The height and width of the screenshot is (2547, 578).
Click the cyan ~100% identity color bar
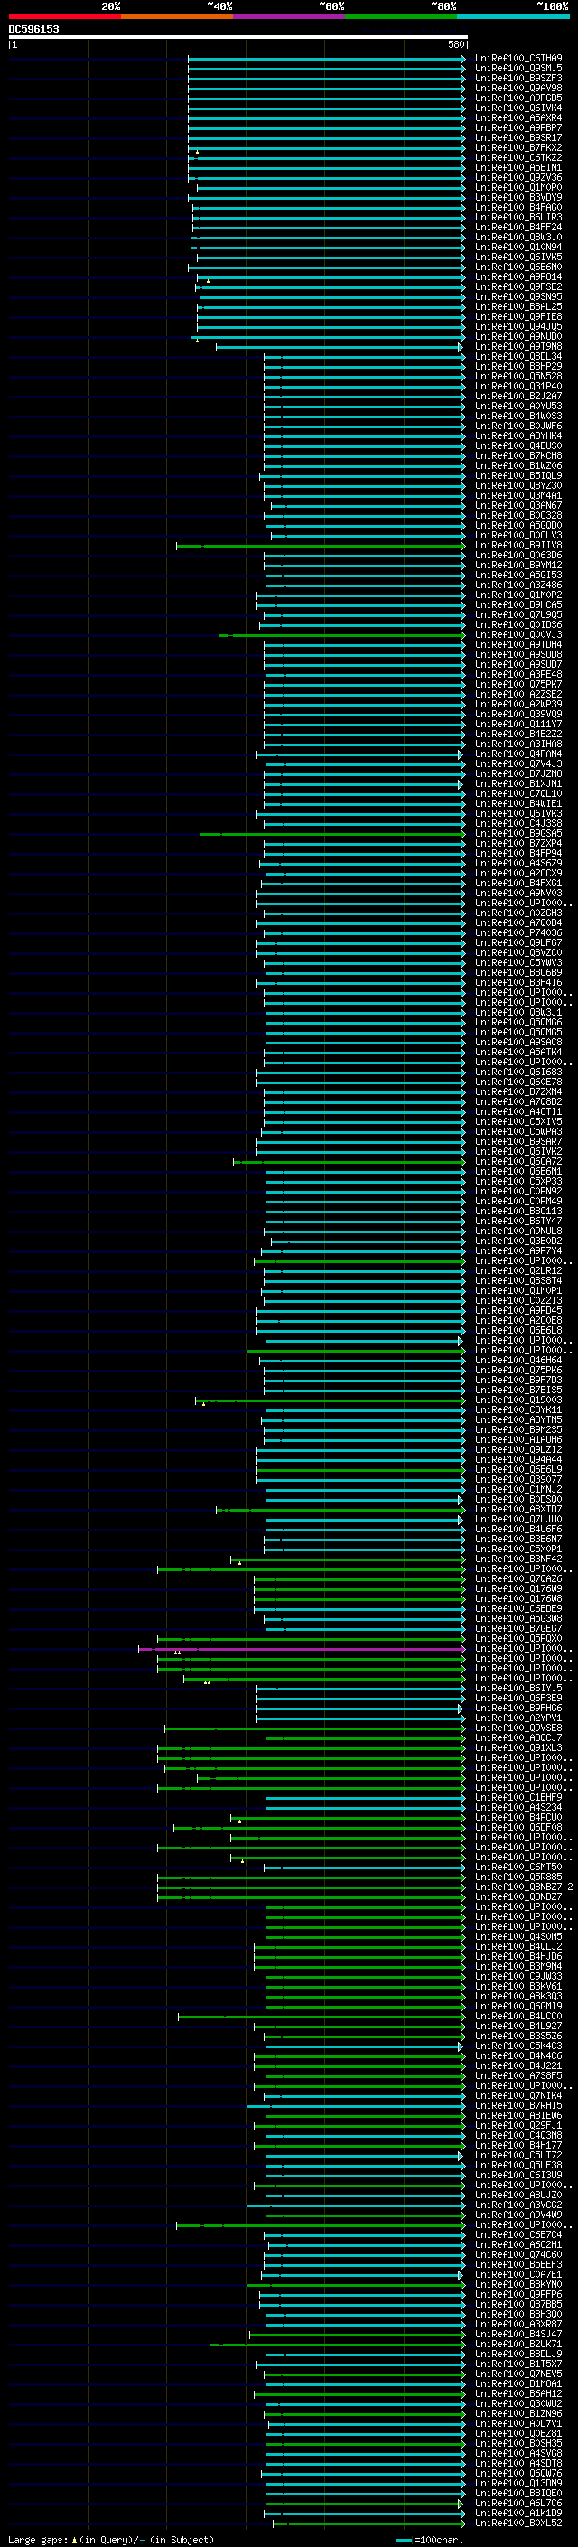point(514,16)
